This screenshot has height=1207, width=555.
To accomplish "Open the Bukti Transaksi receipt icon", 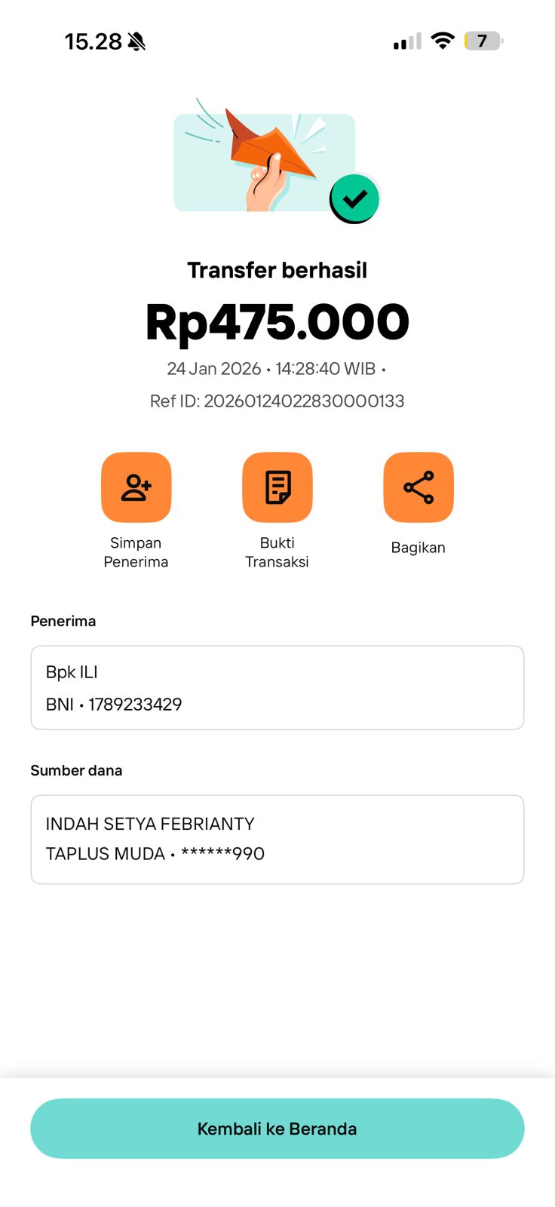I will (x=277, y=487).
